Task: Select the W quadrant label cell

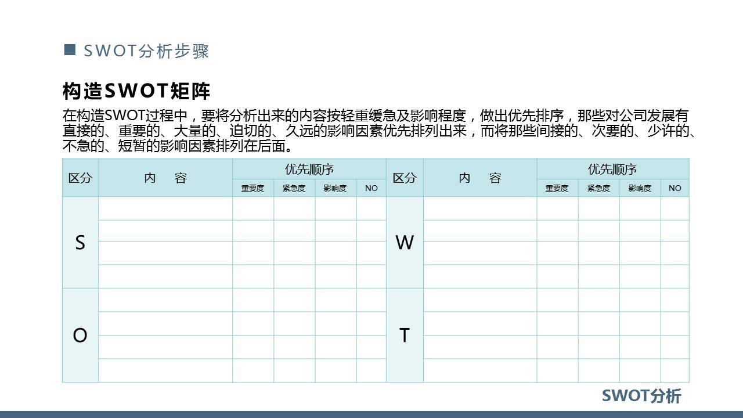Action: 405,243
